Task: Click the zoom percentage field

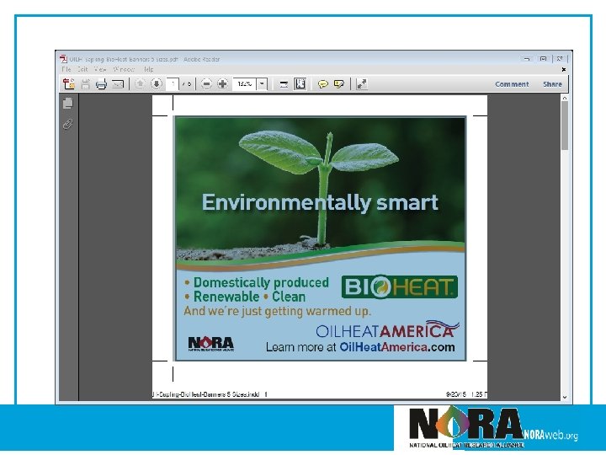Action: click(244, 83)
